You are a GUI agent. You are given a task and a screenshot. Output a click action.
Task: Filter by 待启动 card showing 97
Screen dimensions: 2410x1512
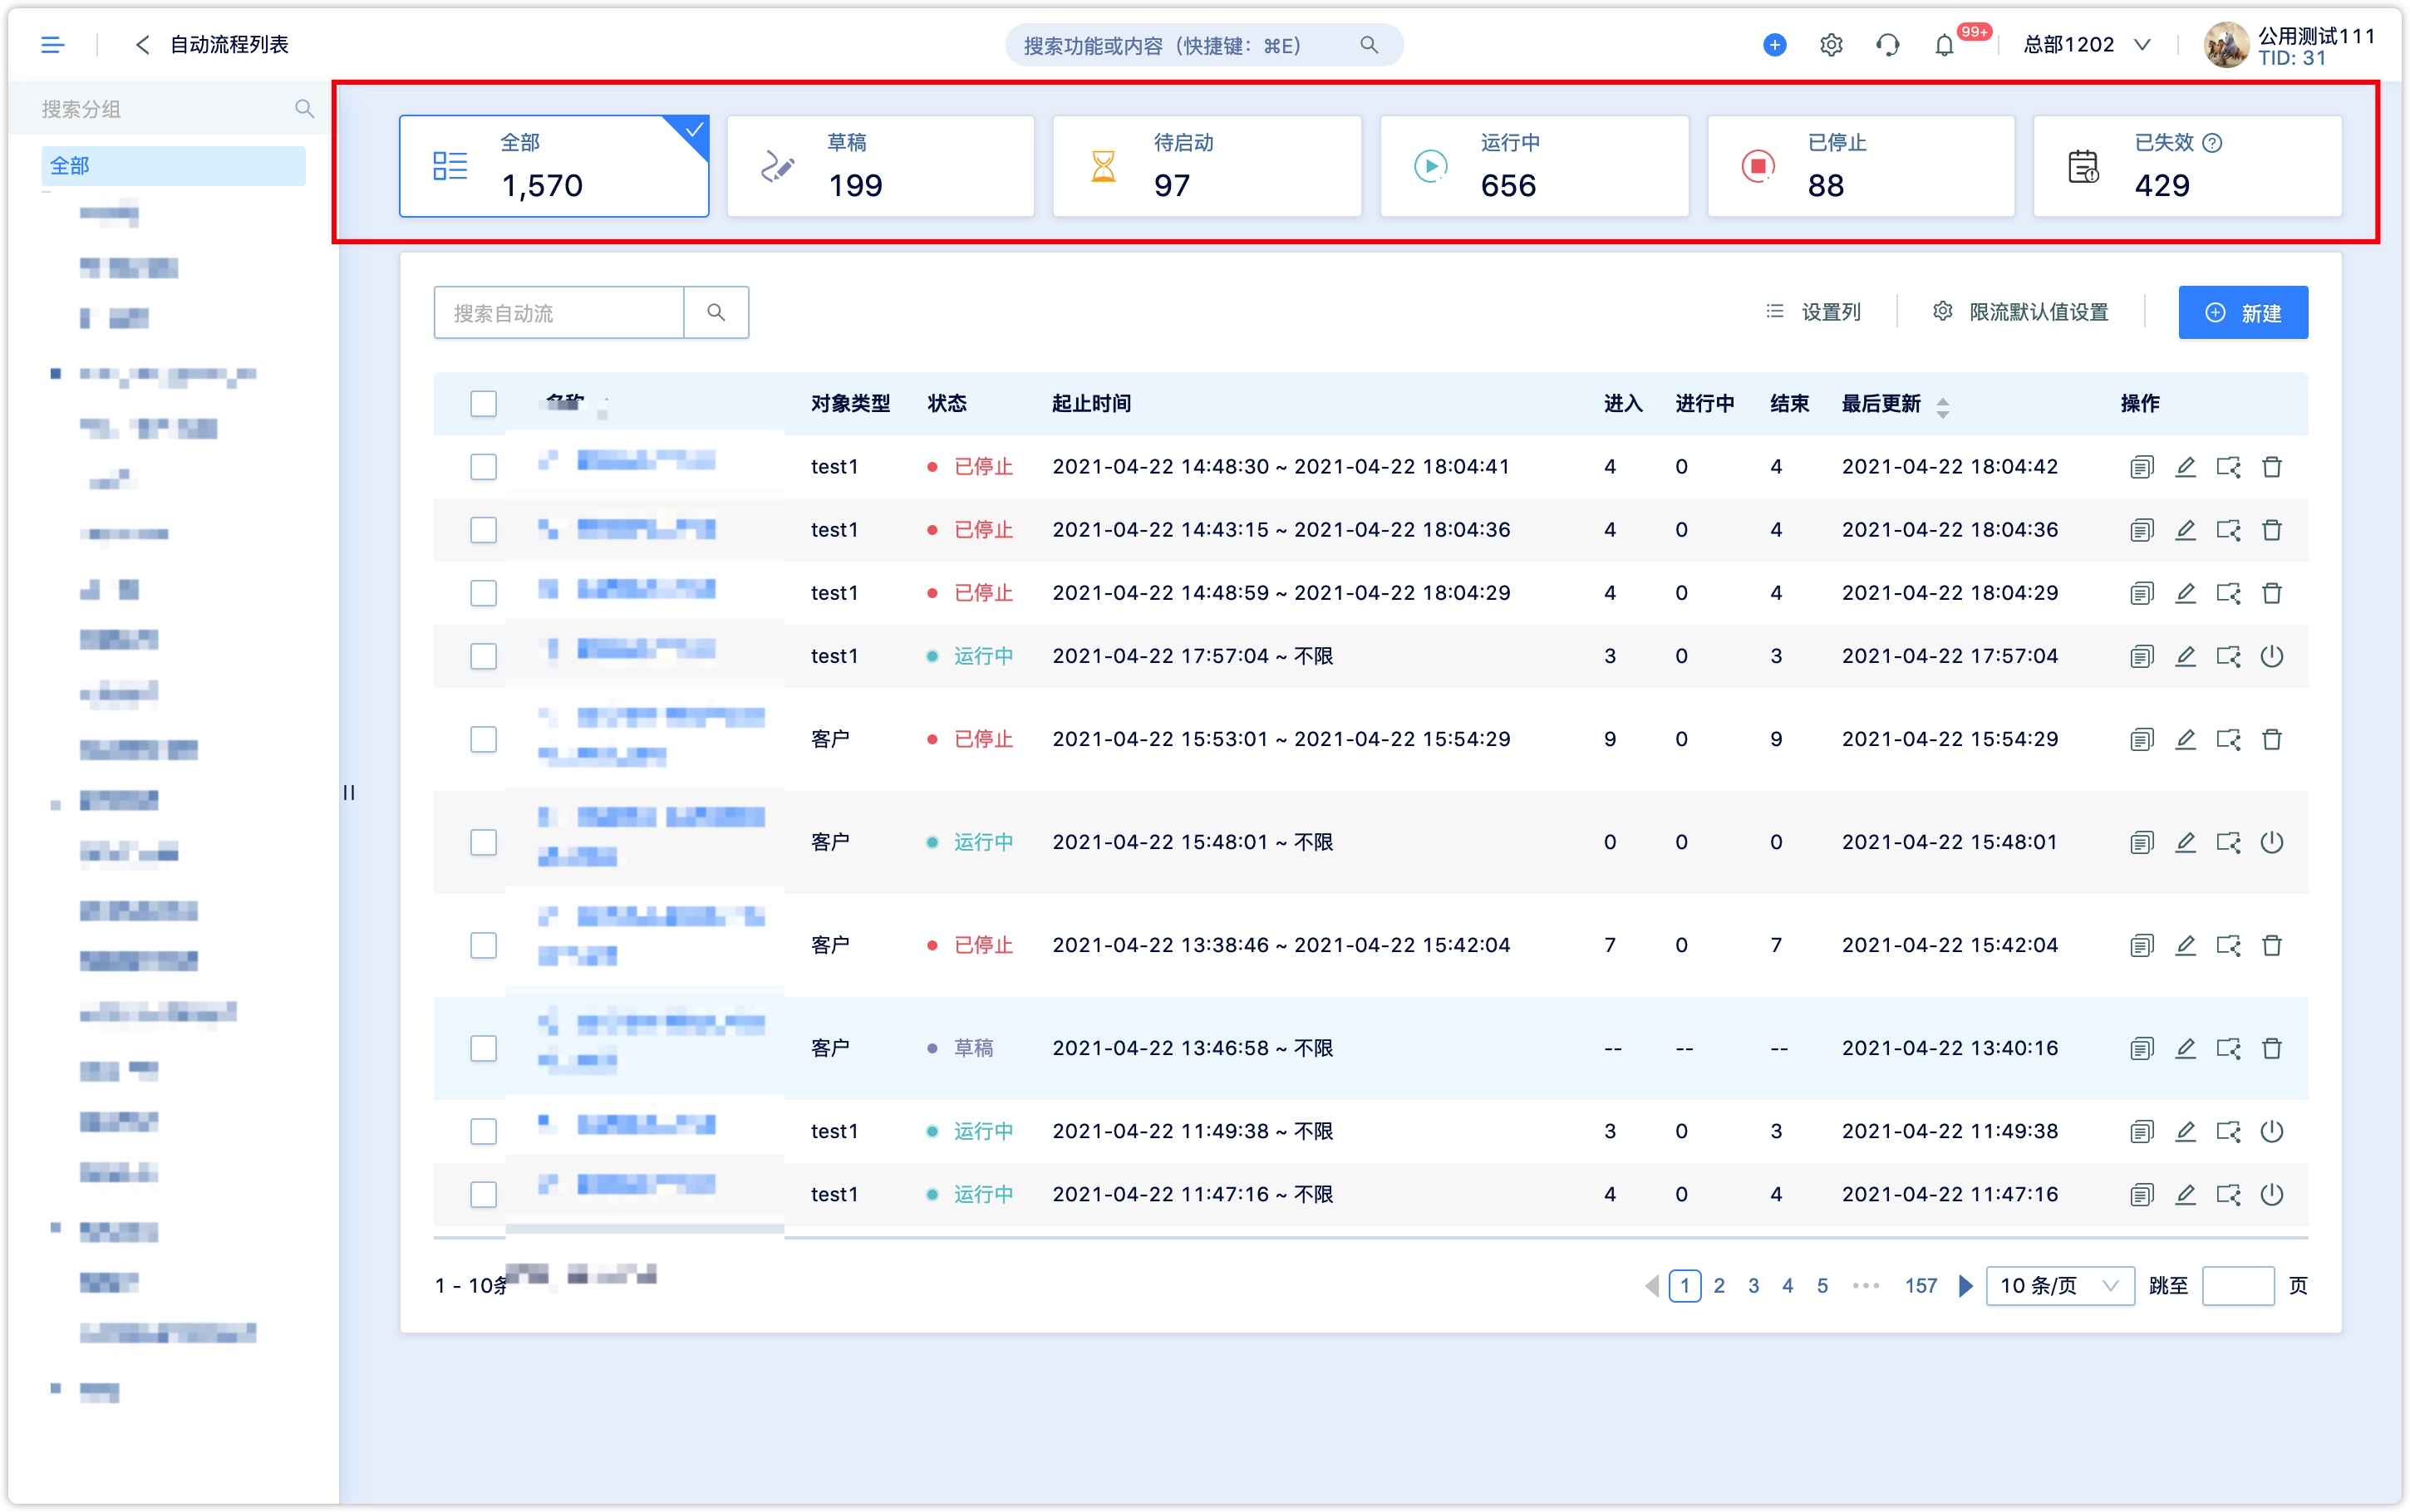[1207, 165]
